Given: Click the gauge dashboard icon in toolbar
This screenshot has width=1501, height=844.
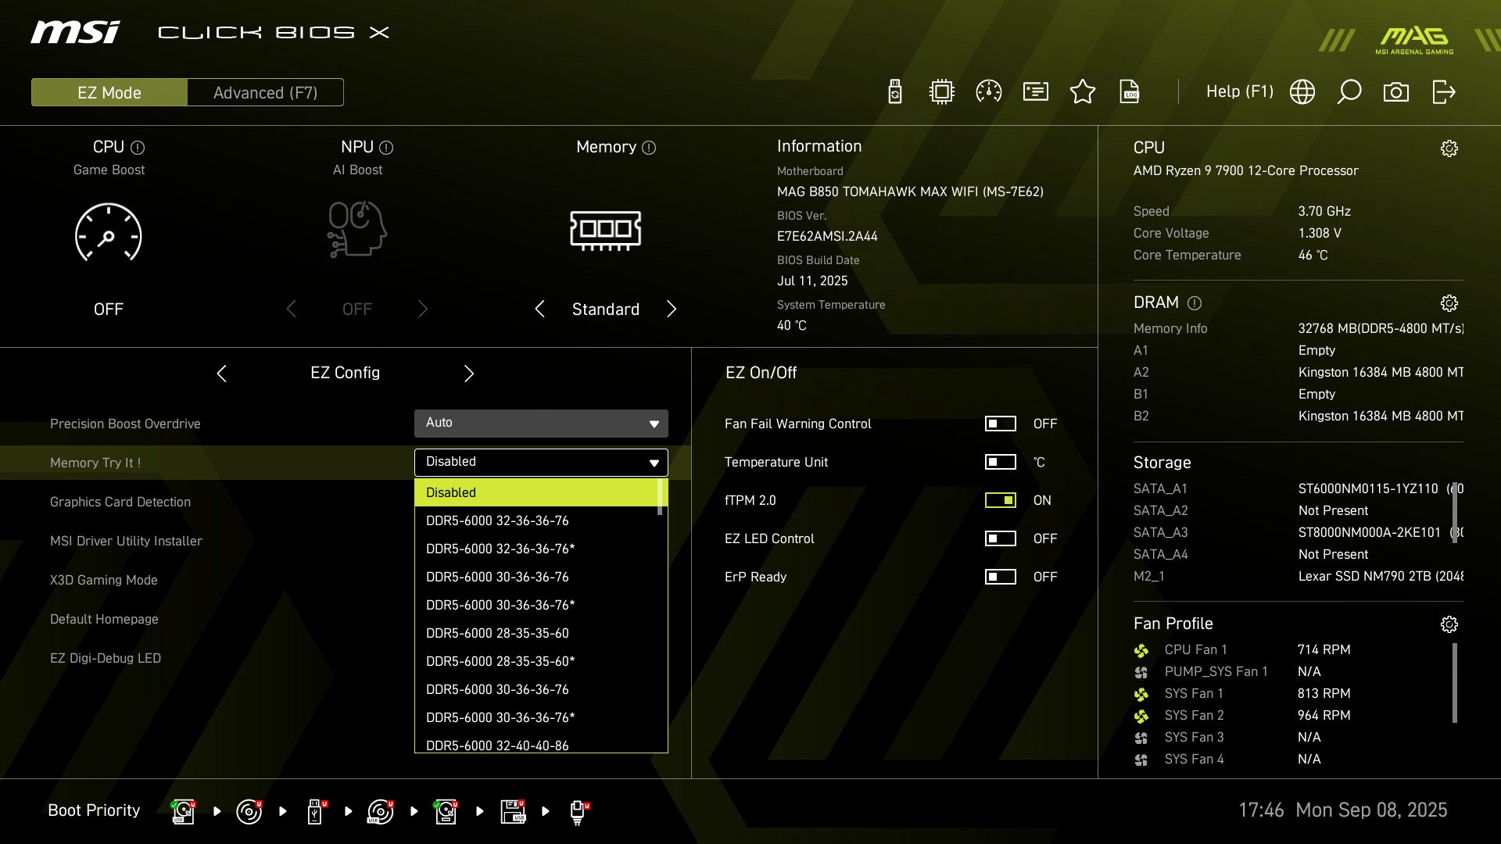Looking at the screenshot, I should click(x=988, y=91).
